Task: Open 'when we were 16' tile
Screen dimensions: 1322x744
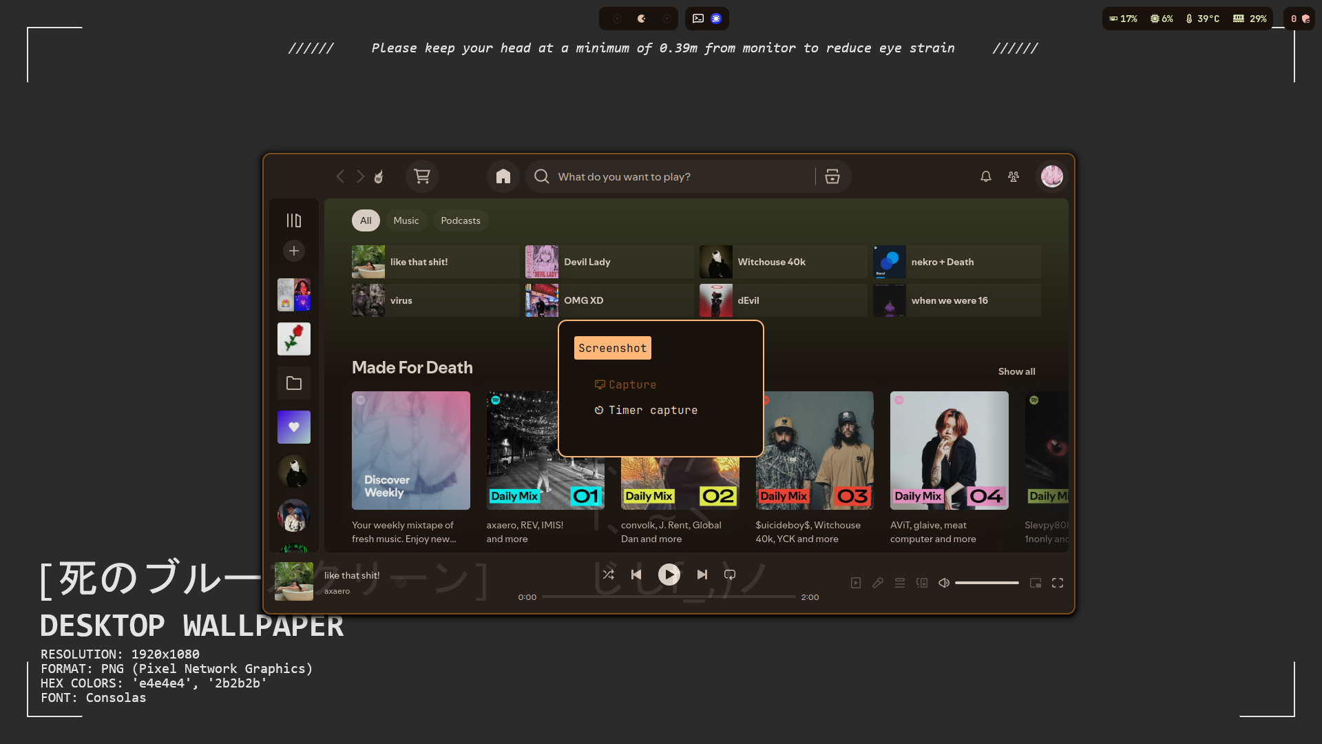Action: click(x=957, y=300)
